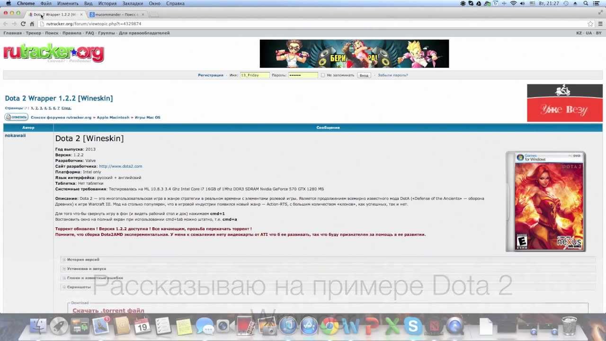The image size is (606, 341).
Task: Click the cartoon characters banner ad
Action: [354, 54]
